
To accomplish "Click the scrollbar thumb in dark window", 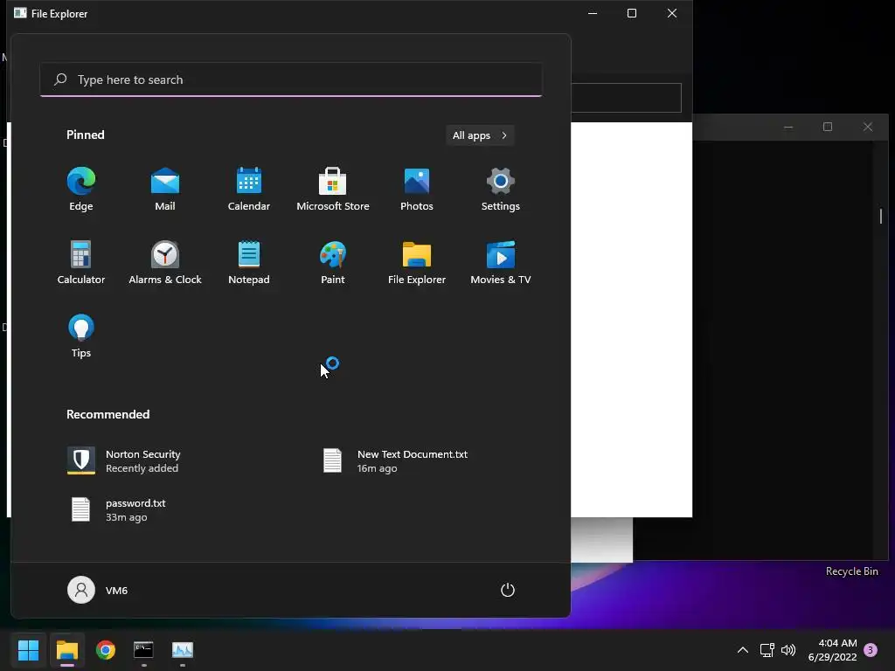I will 881,217.
